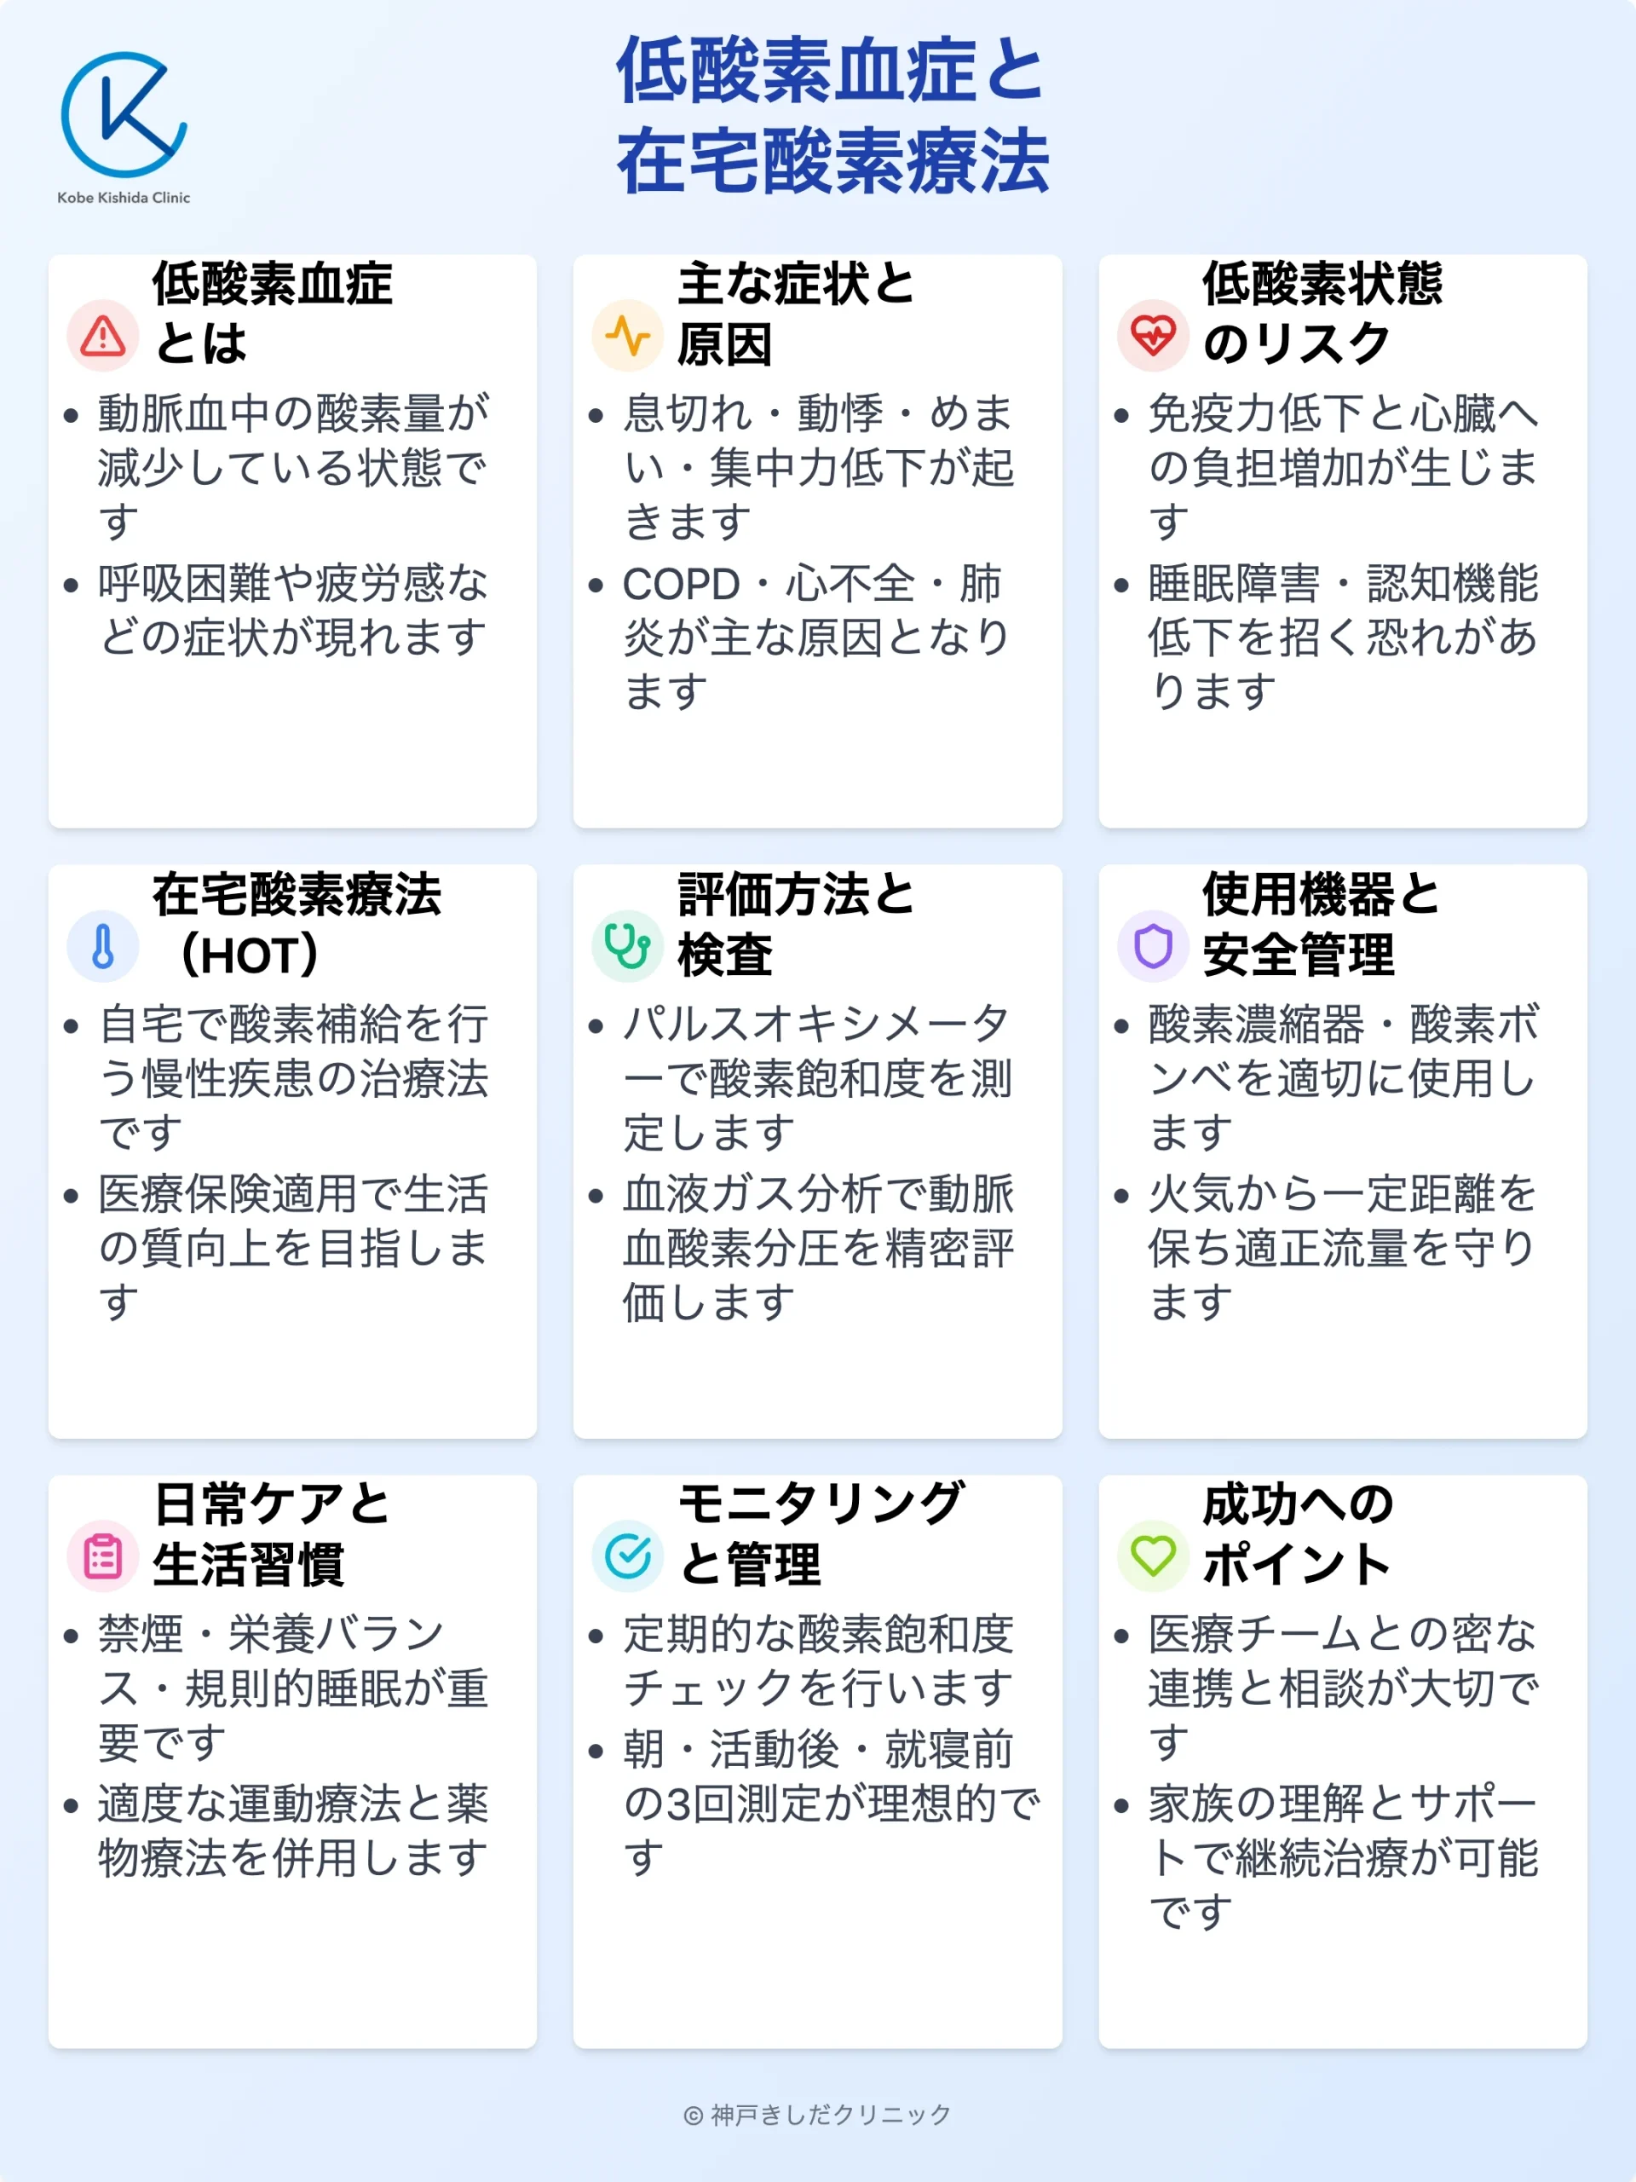Click the © 神戸きしだクリニック footer text
Viewport: 1636px width, 2182px height.
pyautogui.click(x=817, y=2114)
